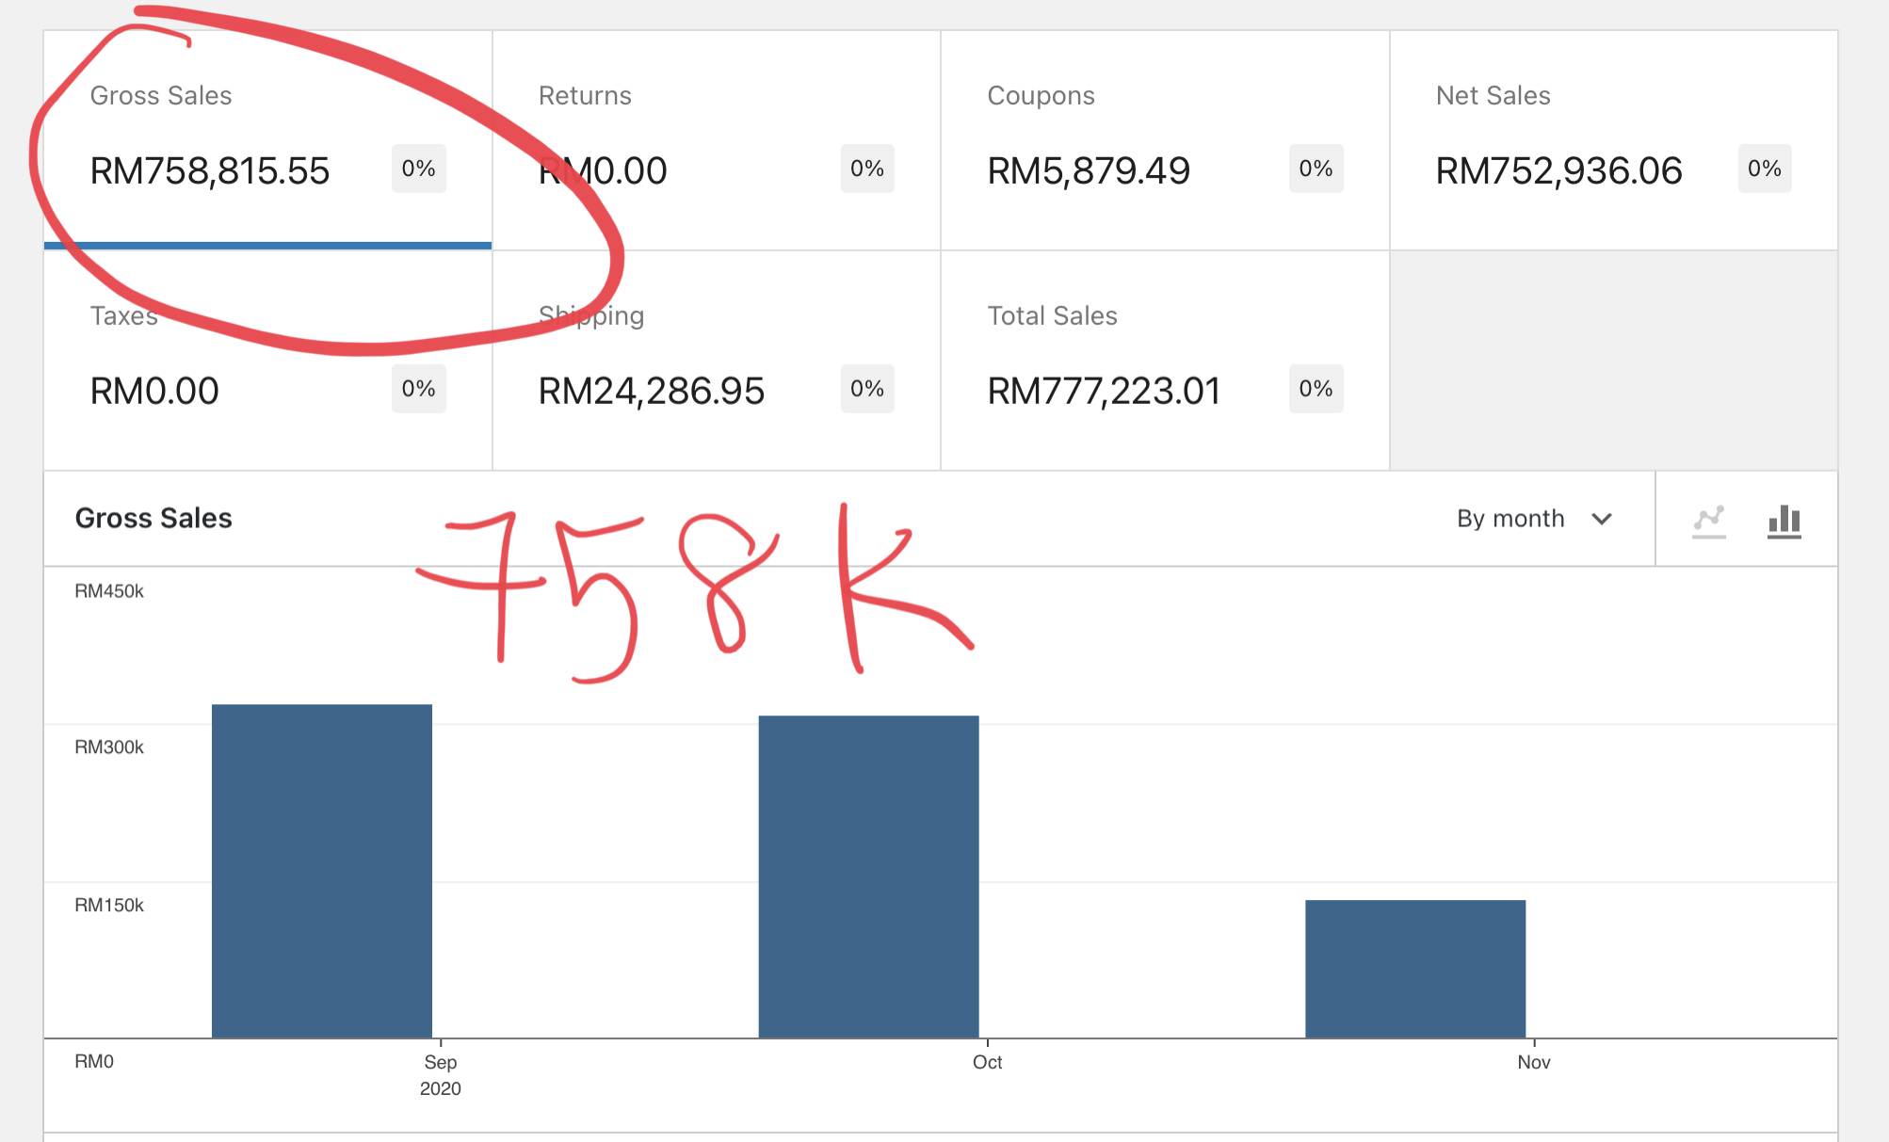Click the RM300k y-axis label
Viewport: 1889px width, 1142px height.
coord(109,748)
